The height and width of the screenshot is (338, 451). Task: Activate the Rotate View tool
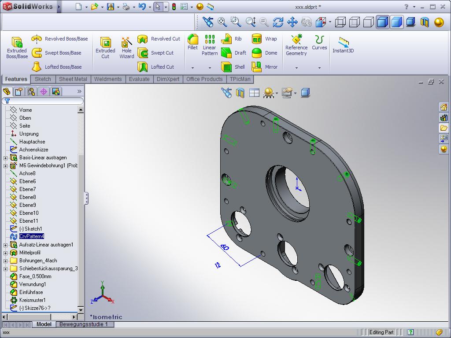tap(278, 22)
